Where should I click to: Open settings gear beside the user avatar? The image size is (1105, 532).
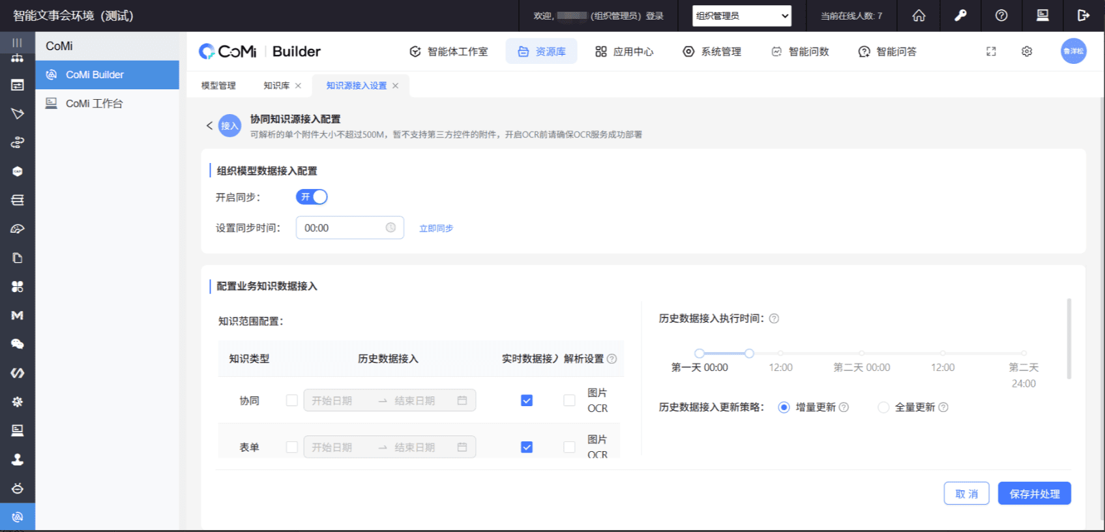tap(1027, 52)
